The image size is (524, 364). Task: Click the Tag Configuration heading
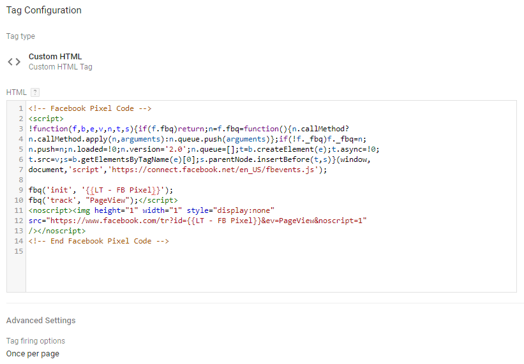click(x=44, y=10)
